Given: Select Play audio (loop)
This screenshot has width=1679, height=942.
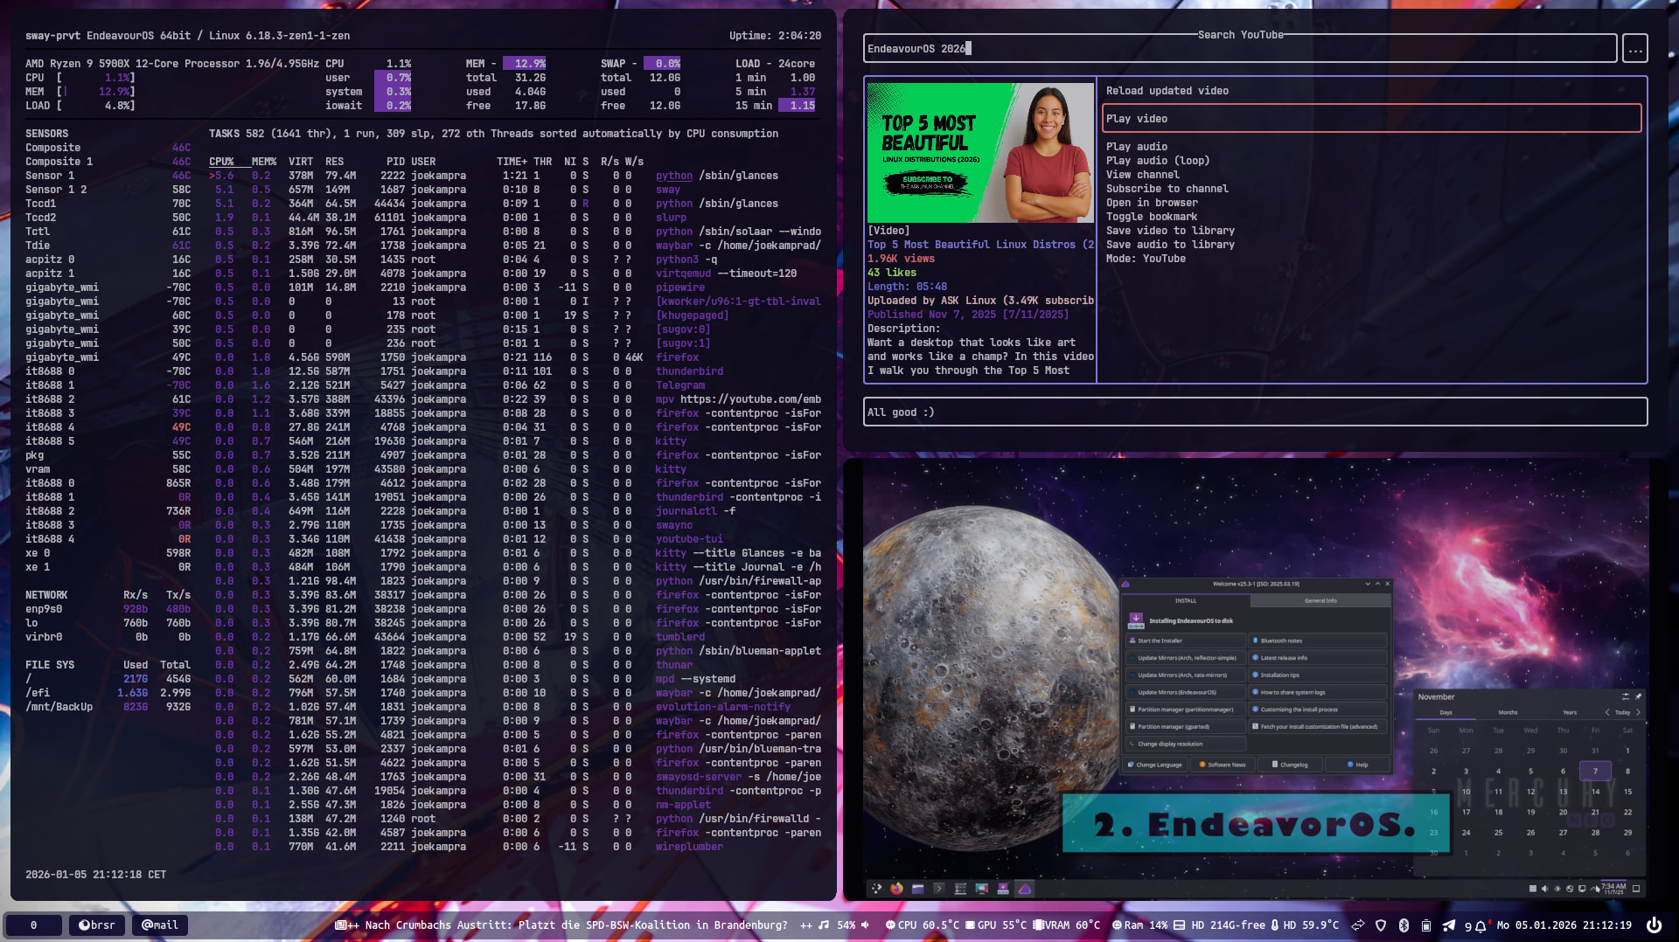Looking at the screenshot, I should (x=1158, y=161).
